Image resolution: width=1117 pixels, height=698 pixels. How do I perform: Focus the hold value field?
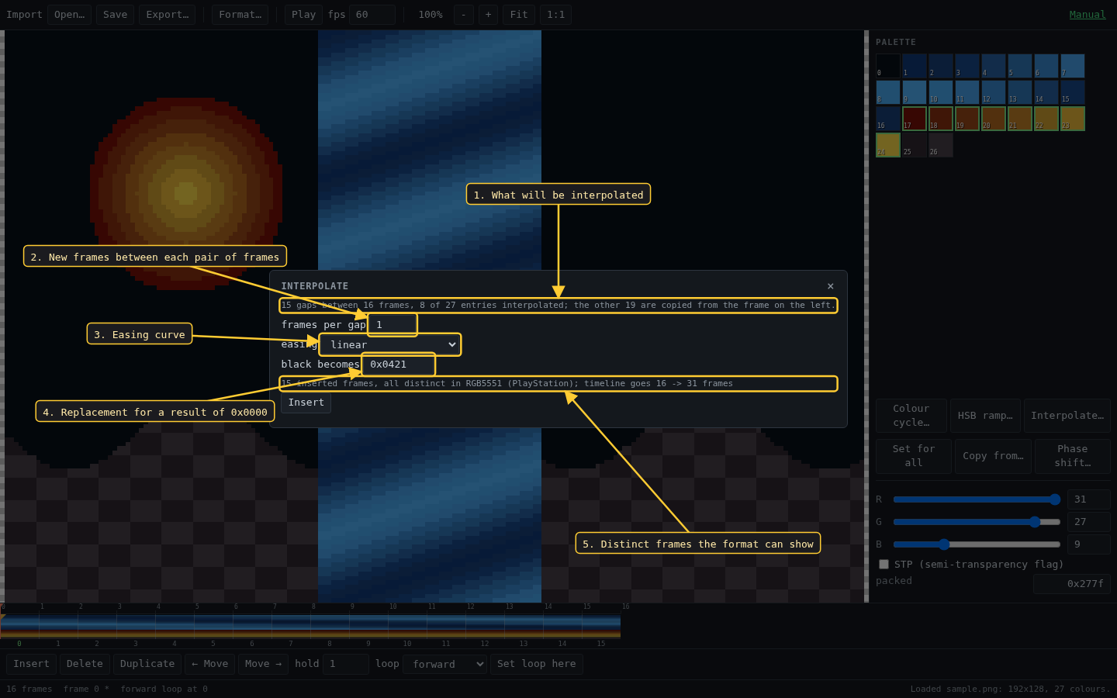click(346, 664)
